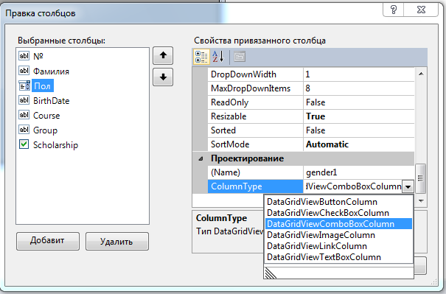Edit the (Name) value gender1
Image resolution: width=446 pixels, height=294 pixels.
point(359,172)
